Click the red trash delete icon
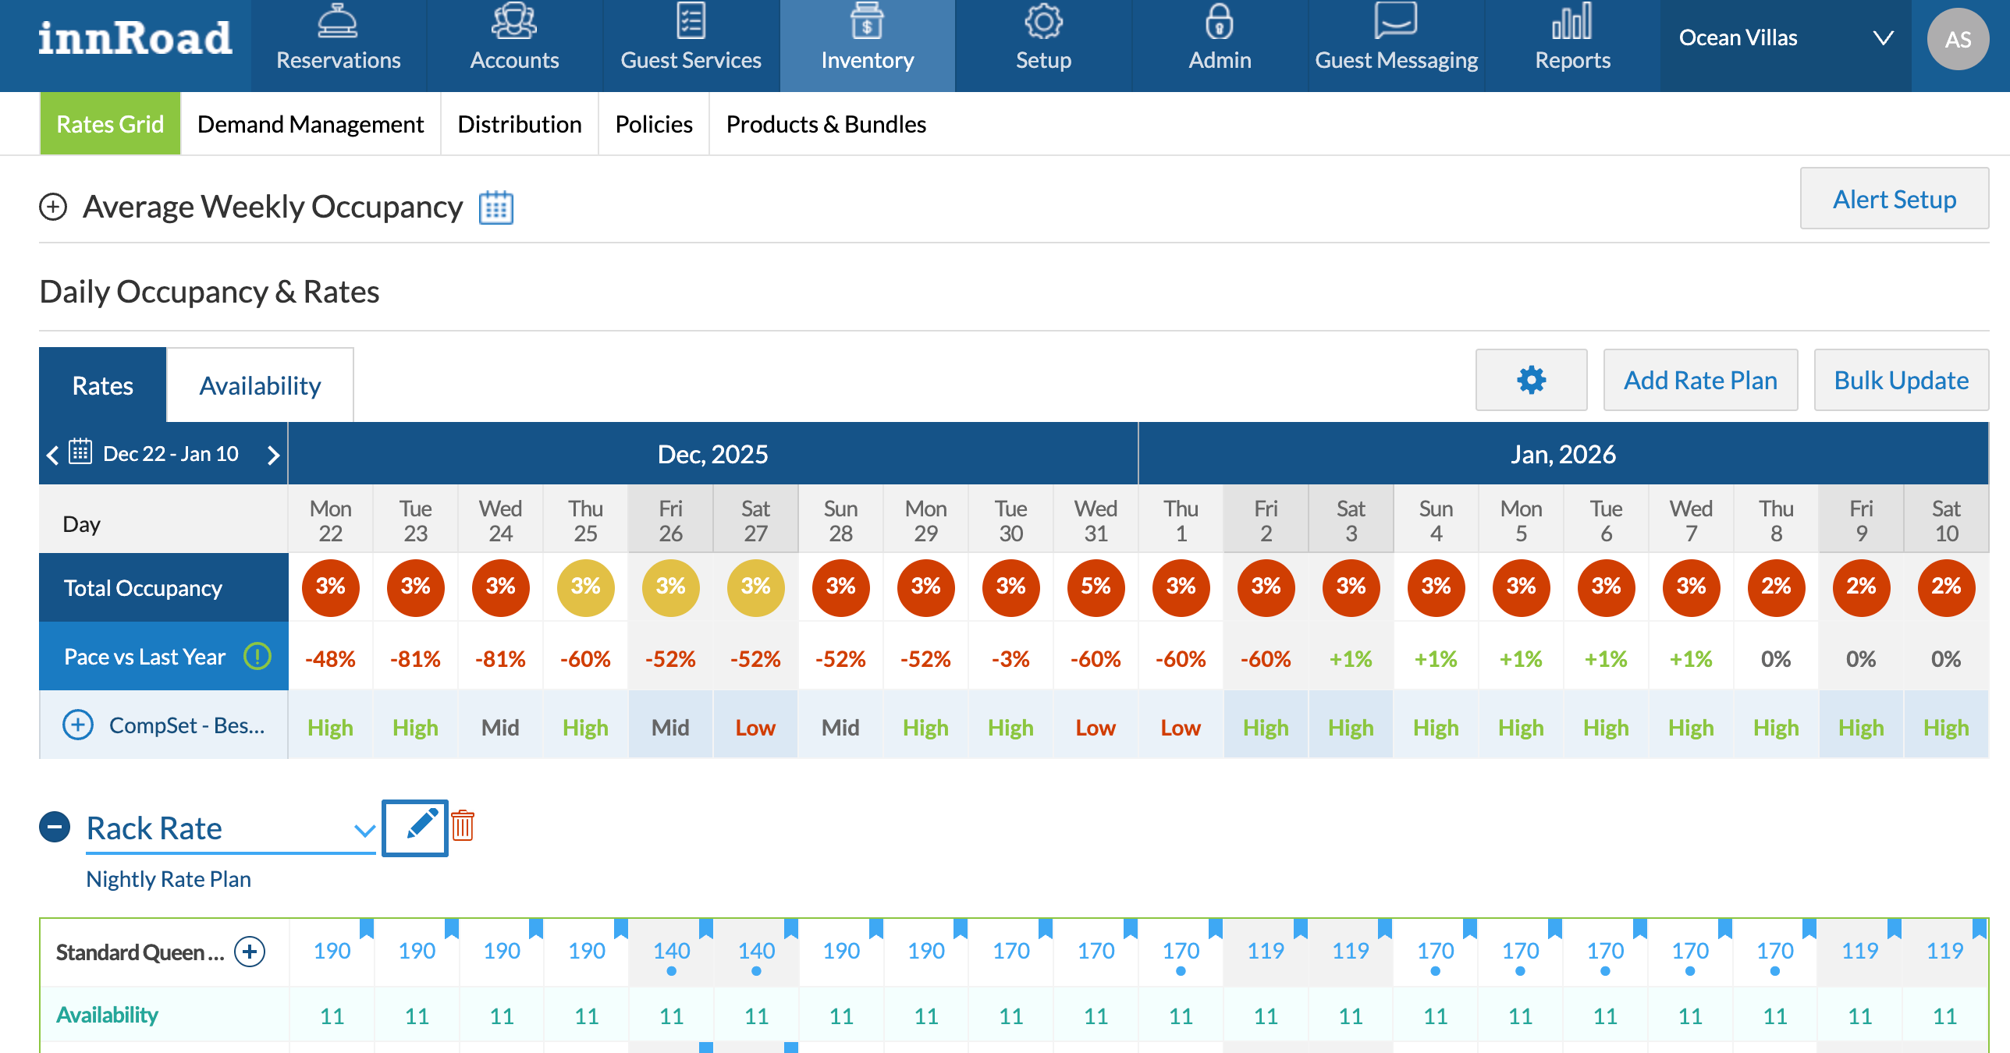 [463, 825]
